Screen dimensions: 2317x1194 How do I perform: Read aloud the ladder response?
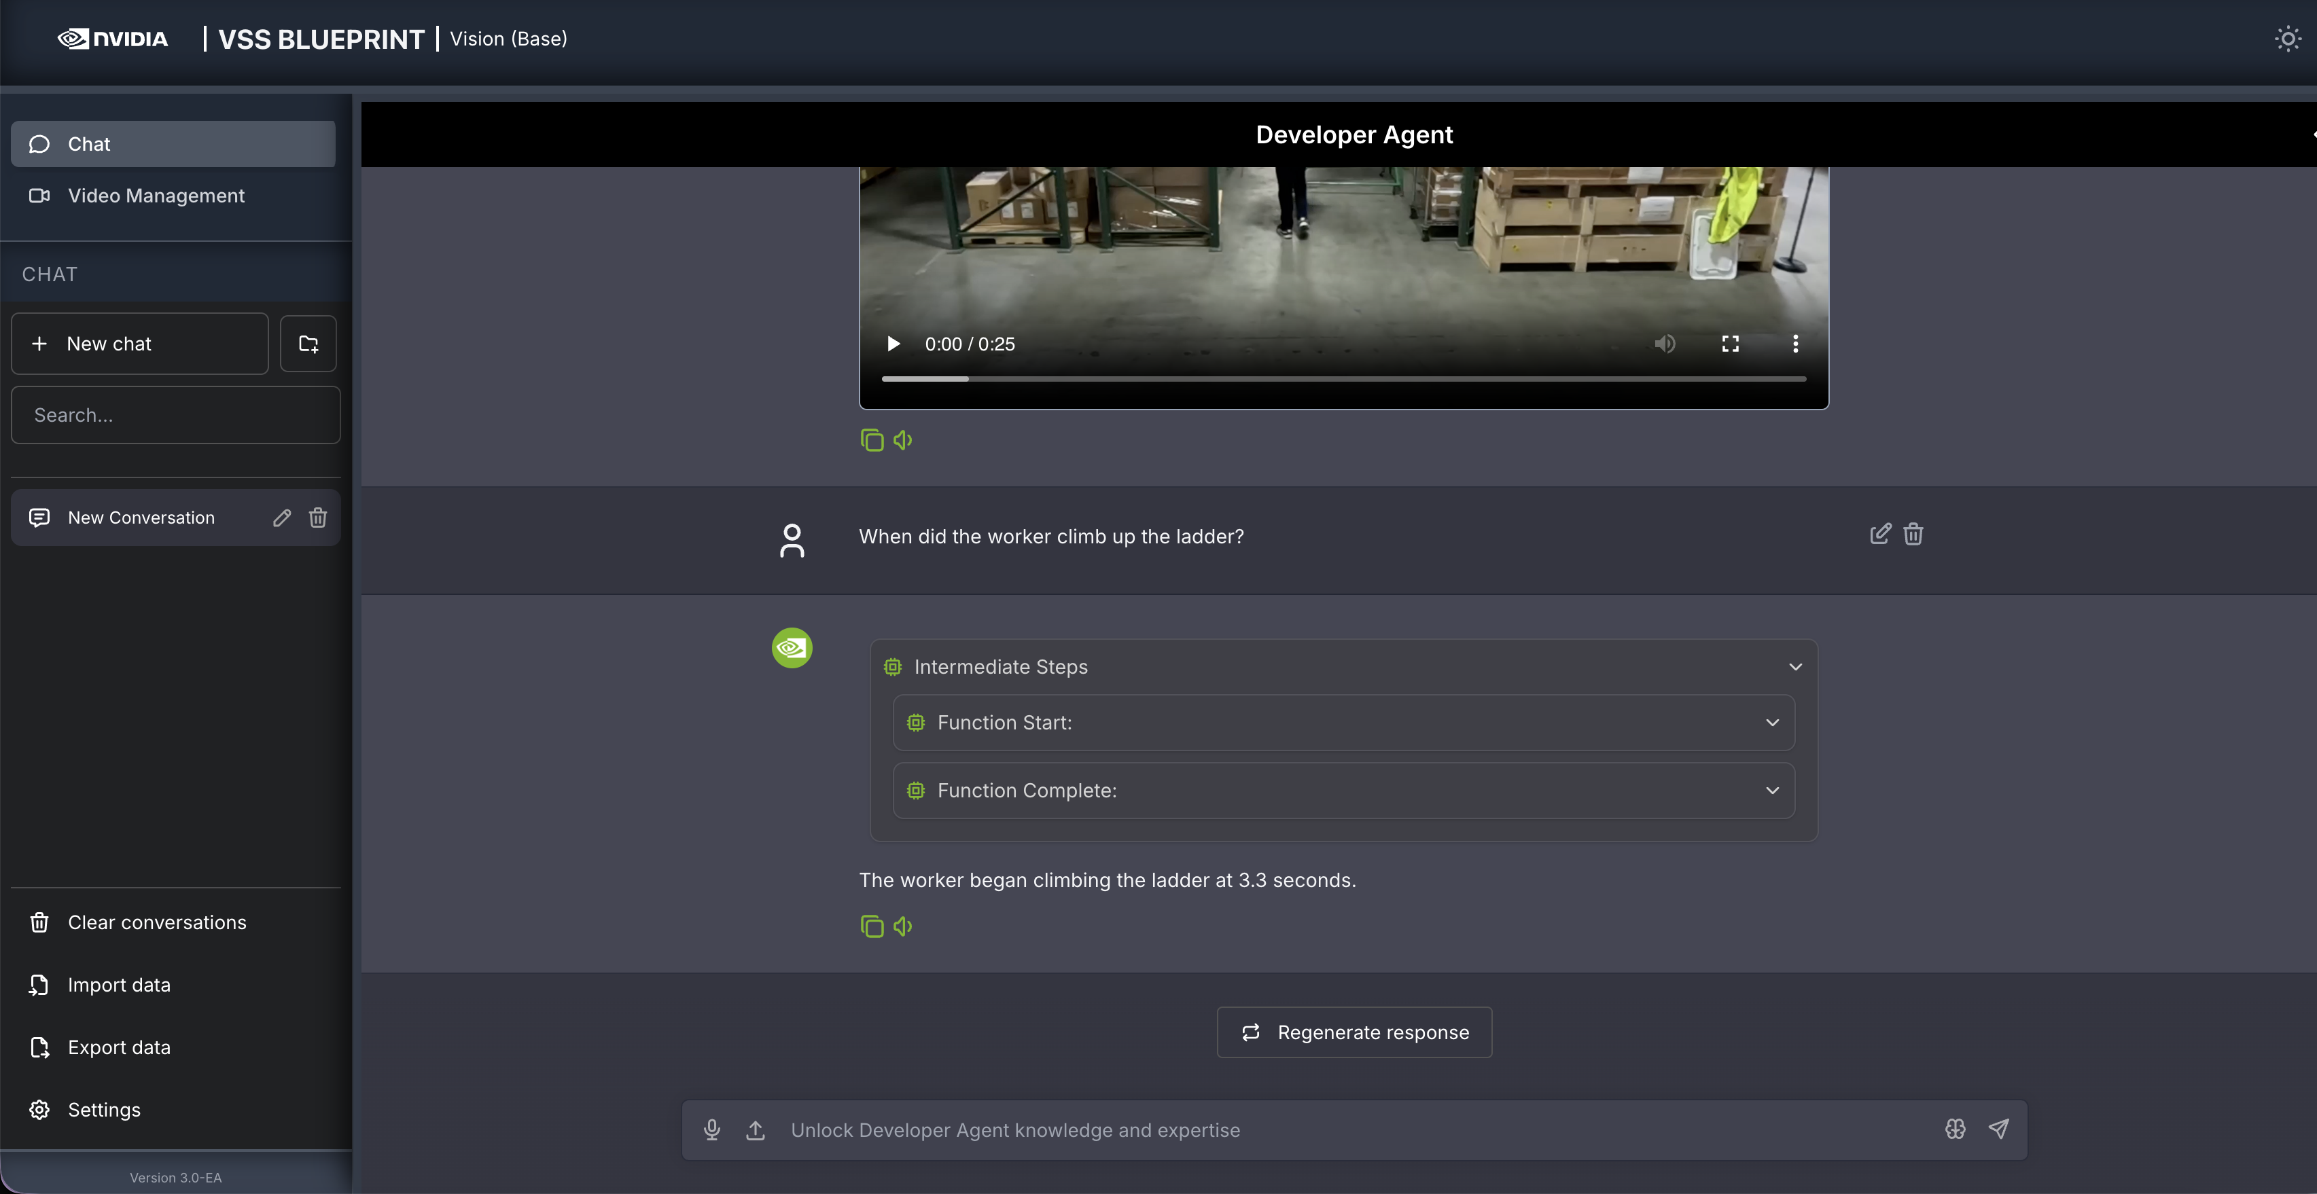903,926
